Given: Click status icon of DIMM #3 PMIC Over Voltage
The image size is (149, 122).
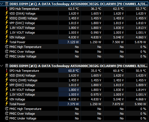Looking at the screenshot, I should pyautogui.click(x=7, y=114).
